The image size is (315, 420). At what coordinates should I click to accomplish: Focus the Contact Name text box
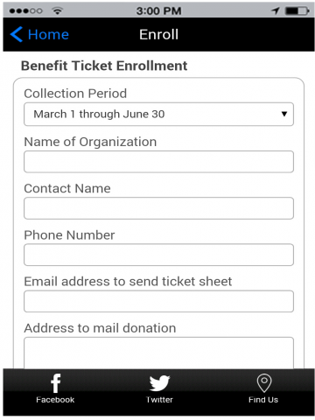tap(158, 208)
